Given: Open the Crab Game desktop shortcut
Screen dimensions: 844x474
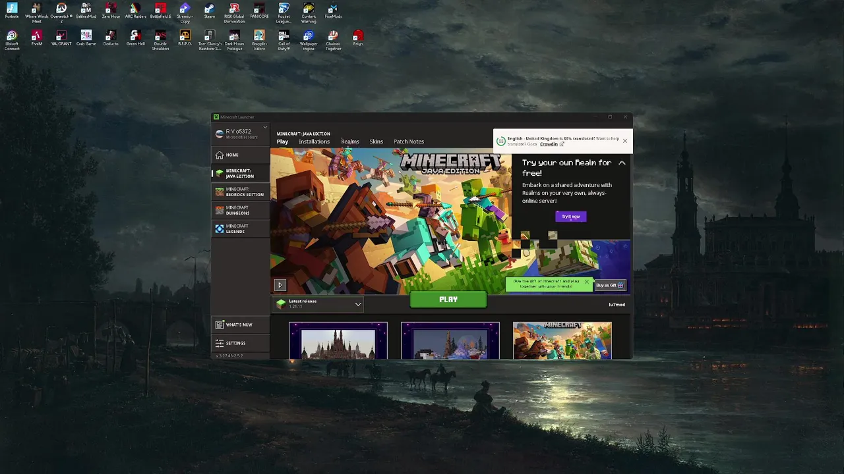Looking at the screenshot, I should click(86, 38).
